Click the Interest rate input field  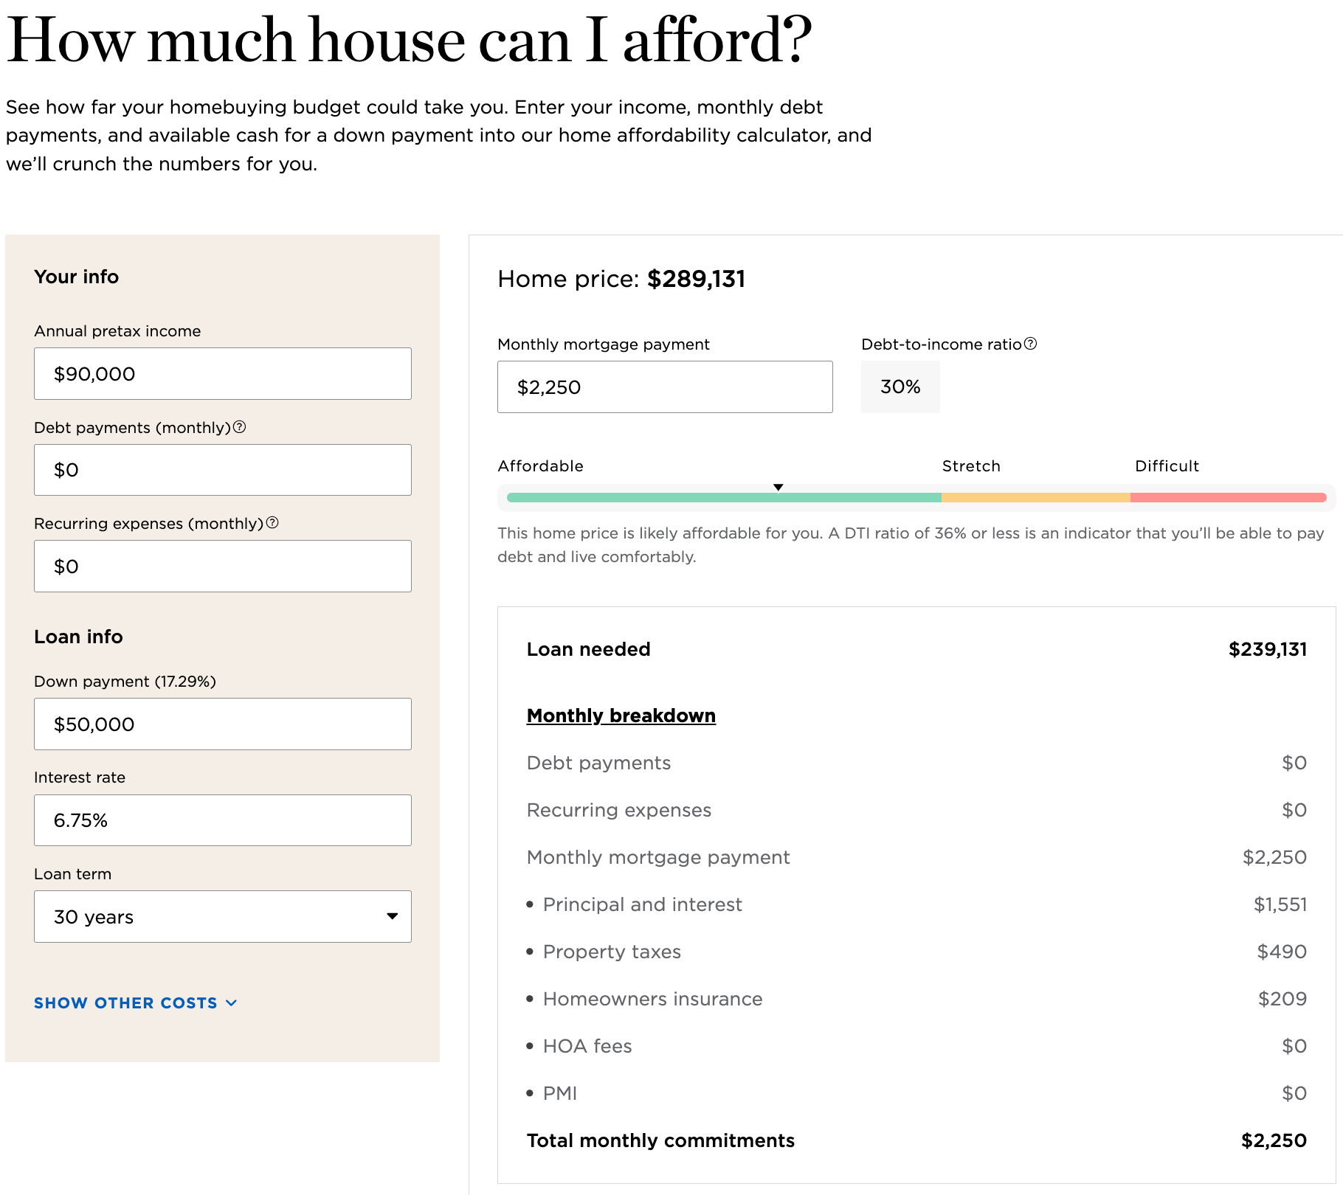[223, 820]
